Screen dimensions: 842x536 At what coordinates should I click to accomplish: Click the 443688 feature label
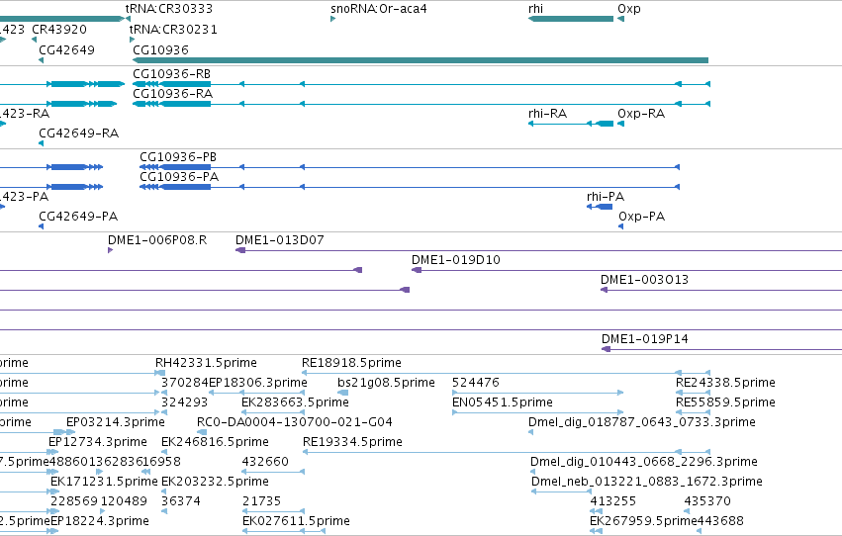pos(720,521)
